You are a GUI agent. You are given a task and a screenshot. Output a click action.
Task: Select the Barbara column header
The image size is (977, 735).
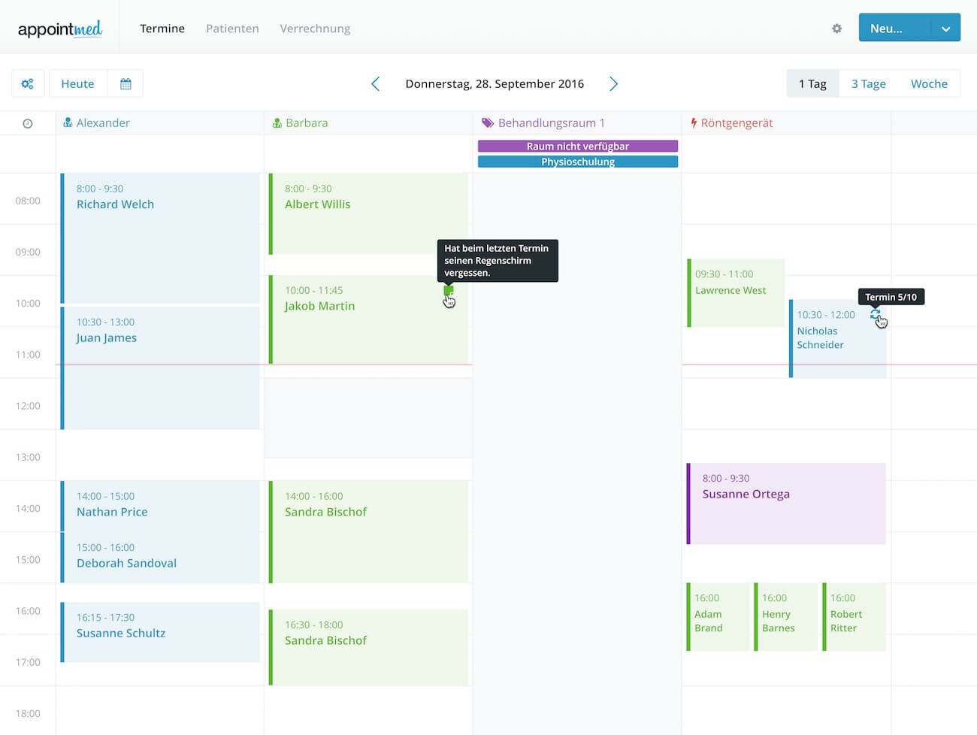click(x=368, y=122)
